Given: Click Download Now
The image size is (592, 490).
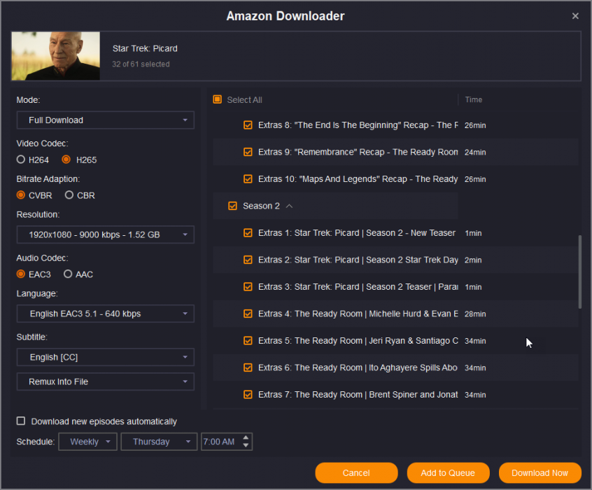Looking at the screenshot, I should click(x=540, y=472).
